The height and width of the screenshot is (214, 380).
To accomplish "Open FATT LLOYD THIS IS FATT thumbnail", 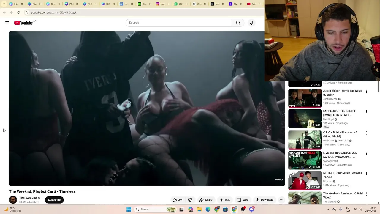I will coord(305,118).
